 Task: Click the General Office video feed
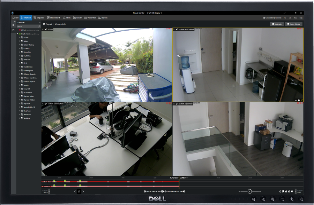pos(107,139)
